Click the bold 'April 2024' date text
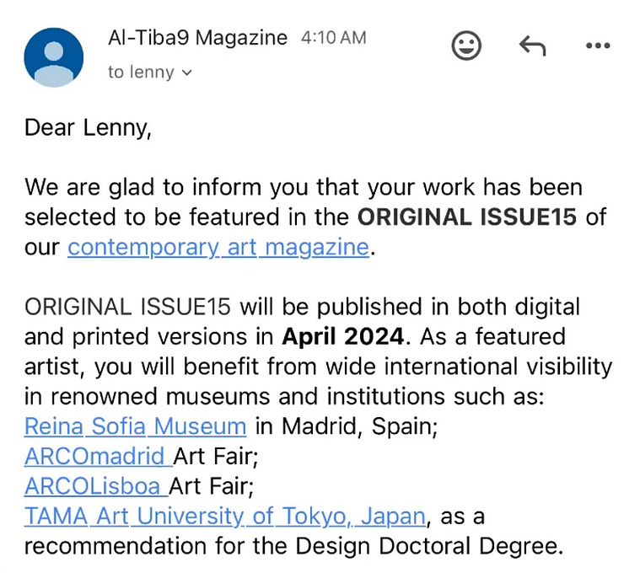 [343, 337]
